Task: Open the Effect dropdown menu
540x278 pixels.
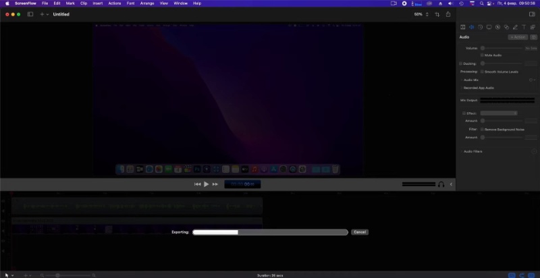Action: tap(499, 113)
